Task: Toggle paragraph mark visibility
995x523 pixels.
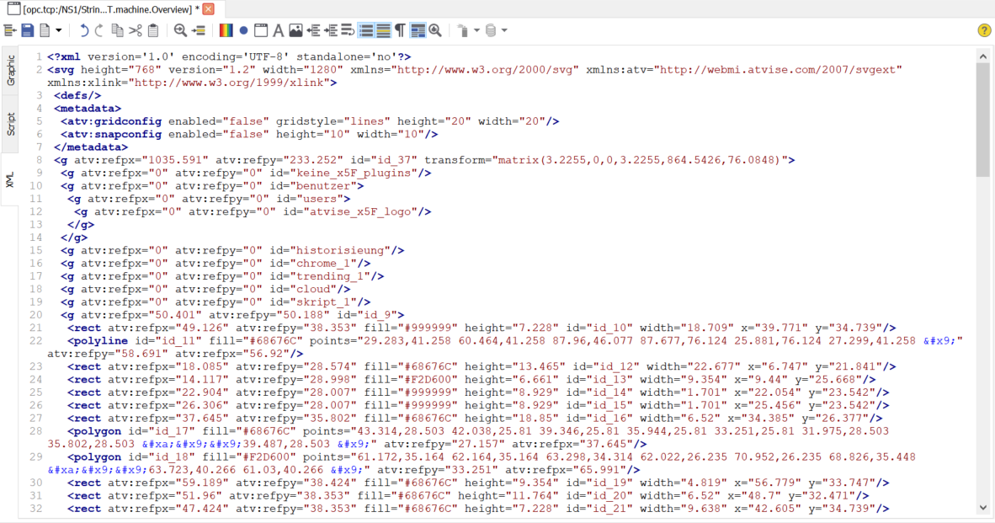Action: [x=399, y=30]
